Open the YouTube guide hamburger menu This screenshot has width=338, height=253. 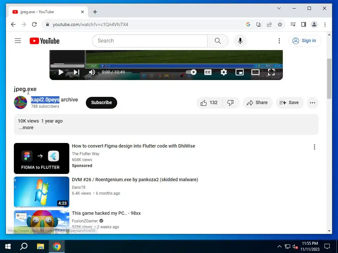pyautogui.click(x=18, y=41)
